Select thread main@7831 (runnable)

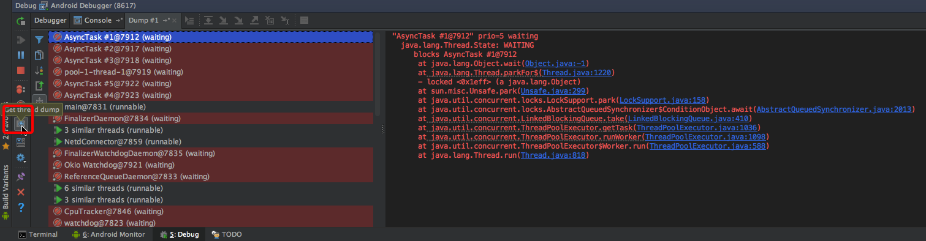(211, 107)
